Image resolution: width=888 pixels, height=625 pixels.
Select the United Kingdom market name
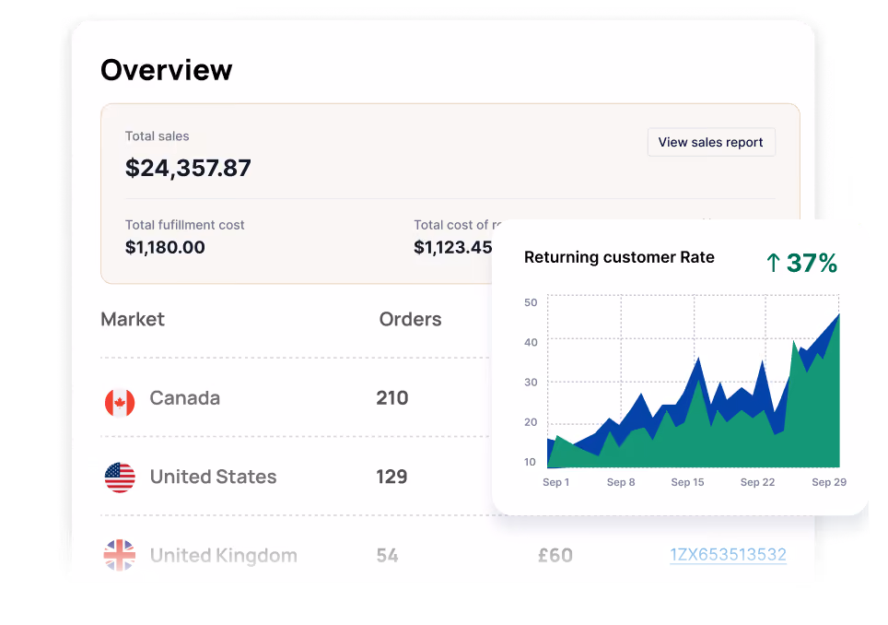tap(224, 555)
